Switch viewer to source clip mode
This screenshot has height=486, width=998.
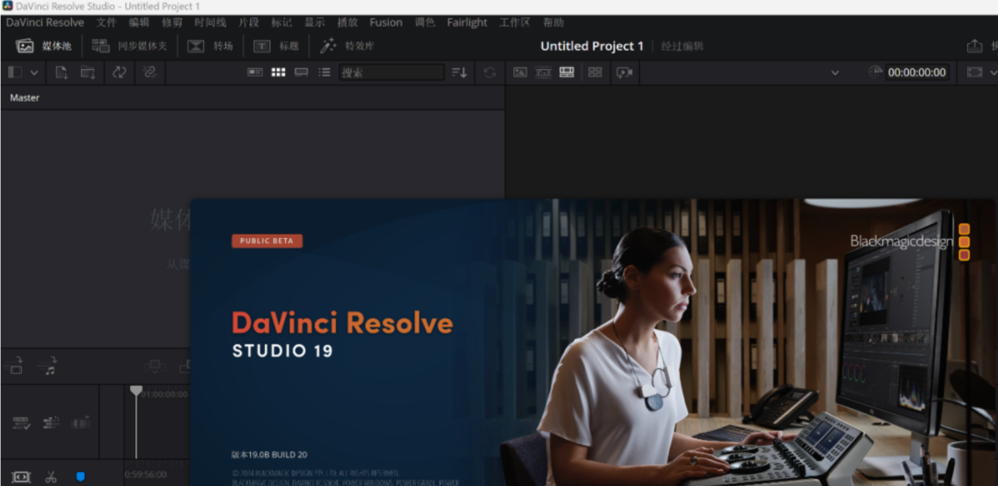point(519,72)
